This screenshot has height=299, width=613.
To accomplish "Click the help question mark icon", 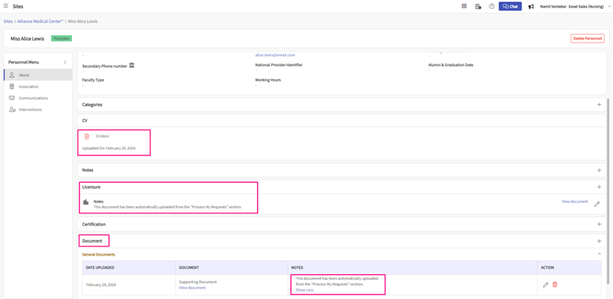I will [x=492, y=6].
